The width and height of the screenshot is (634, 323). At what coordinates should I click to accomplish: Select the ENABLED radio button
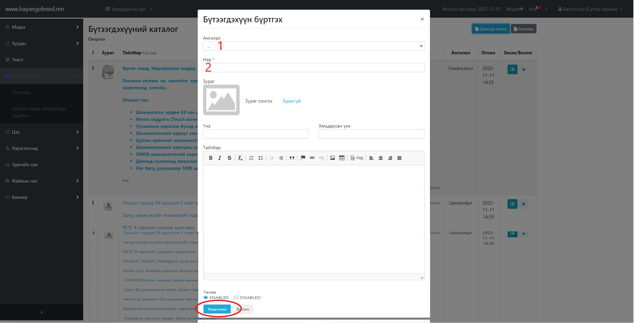coord(206,298)
